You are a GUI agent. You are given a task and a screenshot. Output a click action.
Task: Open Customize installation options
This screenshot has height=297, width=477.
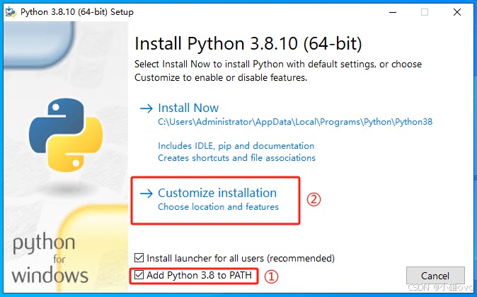point(217,193)
